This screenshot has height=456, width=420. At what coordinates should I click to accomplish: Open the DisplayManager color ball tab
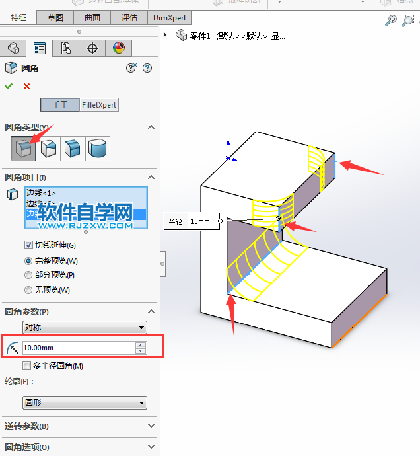click(119, 48)
